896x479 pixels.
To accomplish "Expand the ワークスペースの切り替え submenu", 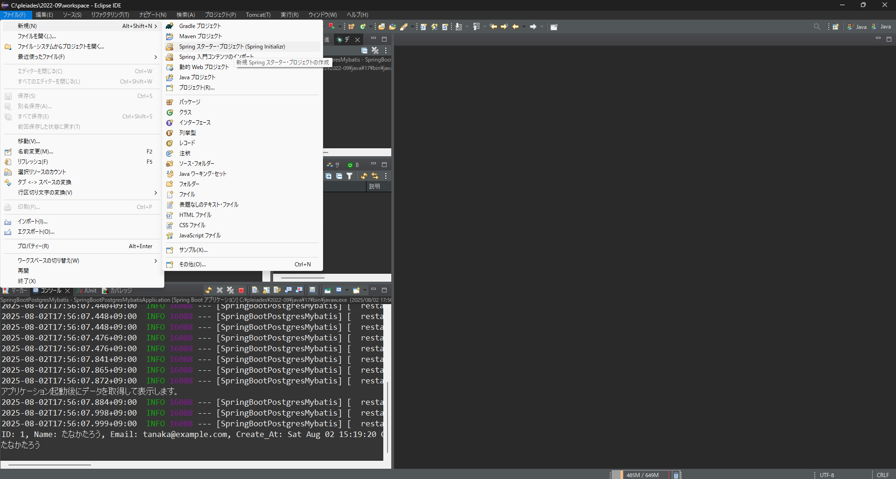I will point(155,260).
